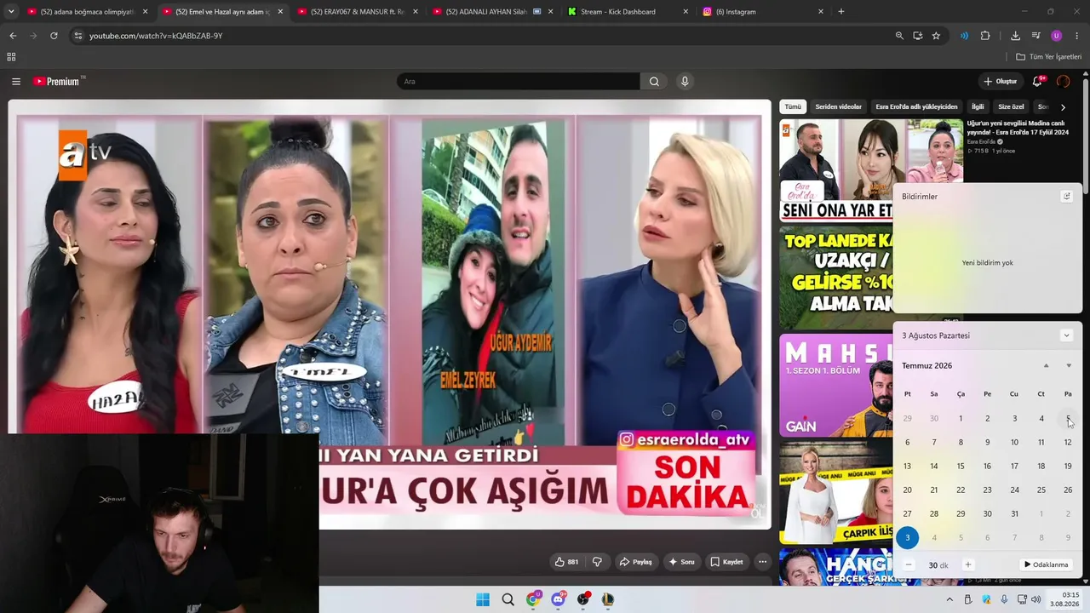Switch to the Instagram tab
Image resolution: width=1090 pixels, height=613 pixels.
(x=763, y=12)
